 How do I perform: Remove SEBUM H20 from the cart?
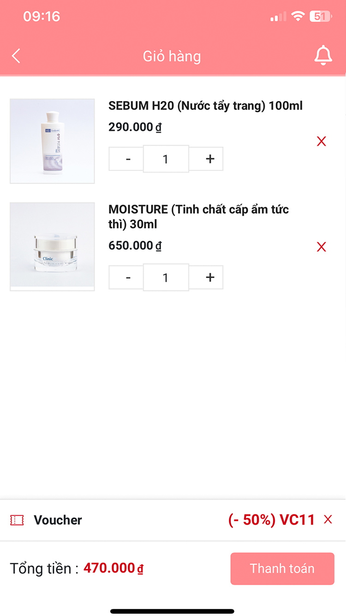pos(322,141)
